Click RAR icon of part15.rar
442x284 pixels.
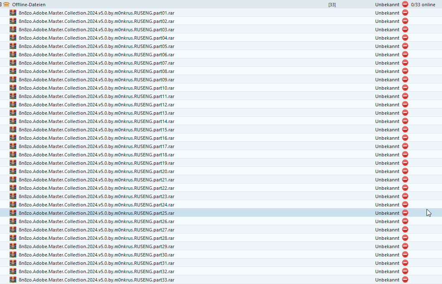[x=13, y=129]
